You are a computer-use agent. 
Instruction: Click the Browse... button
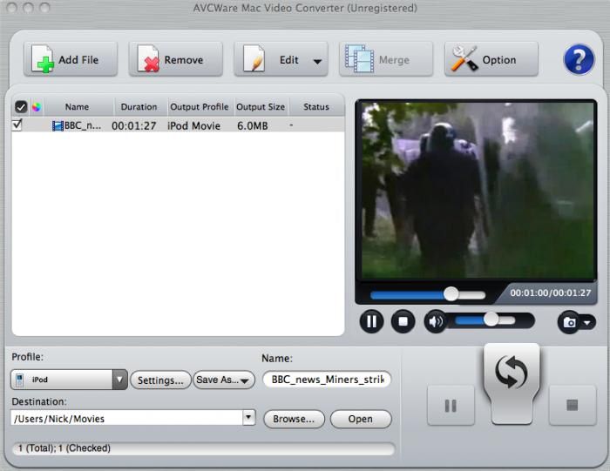coord(294,419)
